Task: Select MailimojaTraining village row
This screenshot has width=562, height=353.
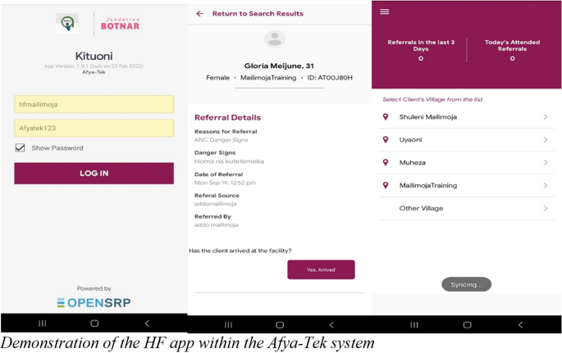Action: 466,186
